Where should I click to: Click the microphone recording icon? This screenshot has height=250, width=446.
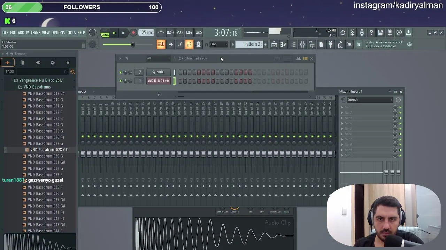click(362, 33)
